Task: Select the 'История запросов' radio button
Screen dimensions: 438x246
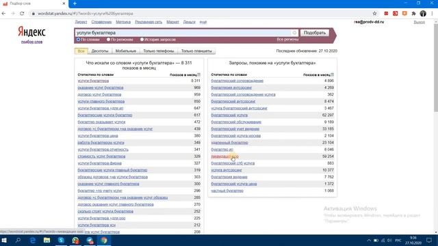Action: coord(142,40)
